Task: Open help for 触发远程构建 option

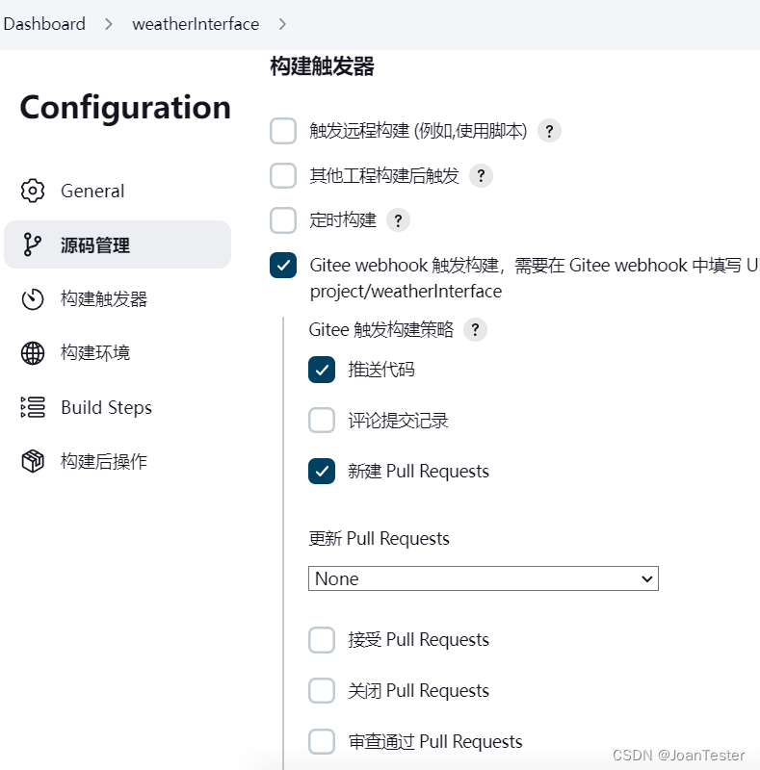Action: coord(549,131)
